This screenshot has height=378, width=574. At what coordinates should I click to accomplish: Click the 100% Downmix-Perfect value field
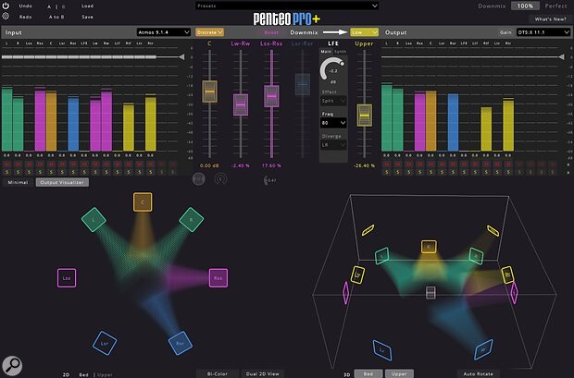(x=525, y=6)
